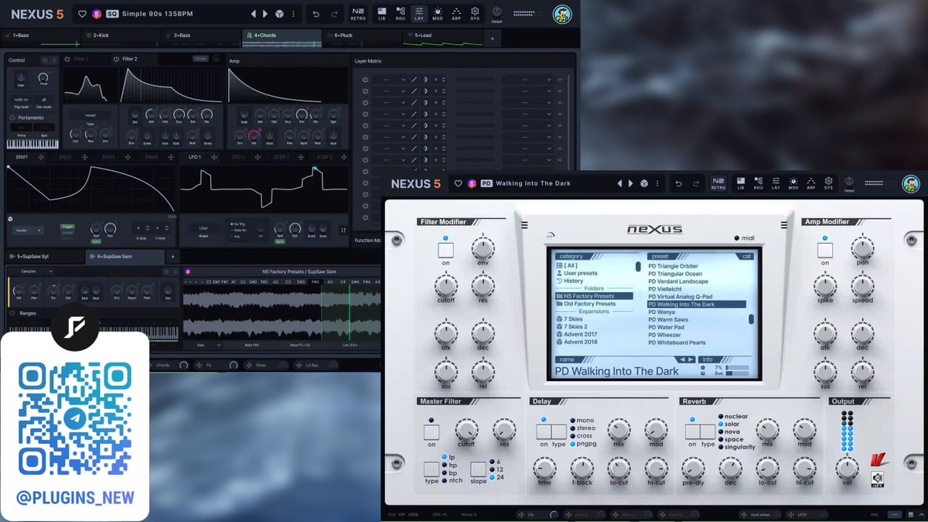The width and height of the screenshot is (928, 522).
Task: Open user avatar in back Nexus window
Action: pyautogui.click(x=562, y=14)
